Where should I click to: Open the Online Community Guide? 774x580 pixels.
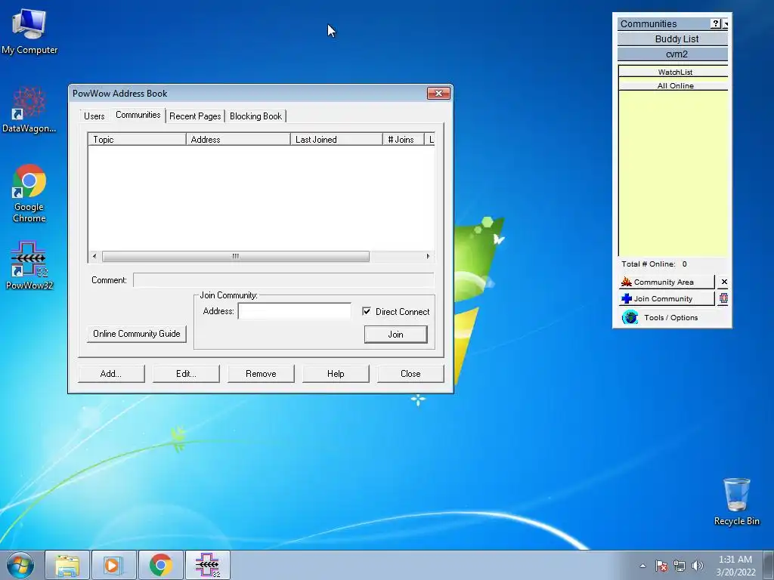[x=137, y=334]
